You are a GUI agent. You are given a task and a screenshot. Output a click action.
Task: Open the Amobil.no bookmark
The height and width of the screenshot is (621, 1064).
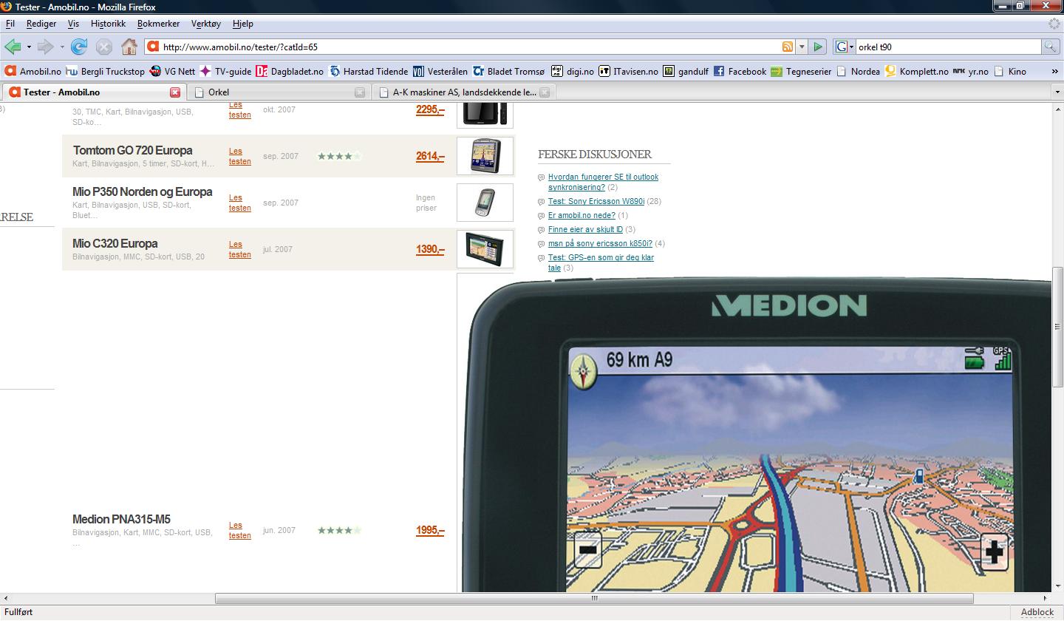click(33, 71)
